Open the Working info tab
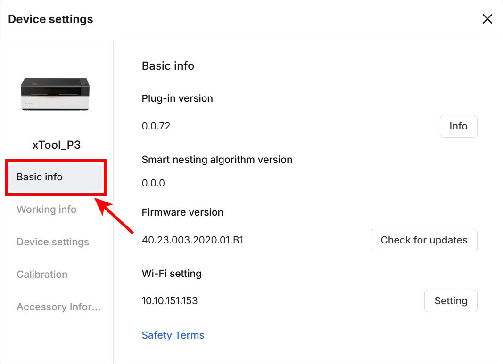The height and width of the screenshot is (364, 503). coord(47,209)
